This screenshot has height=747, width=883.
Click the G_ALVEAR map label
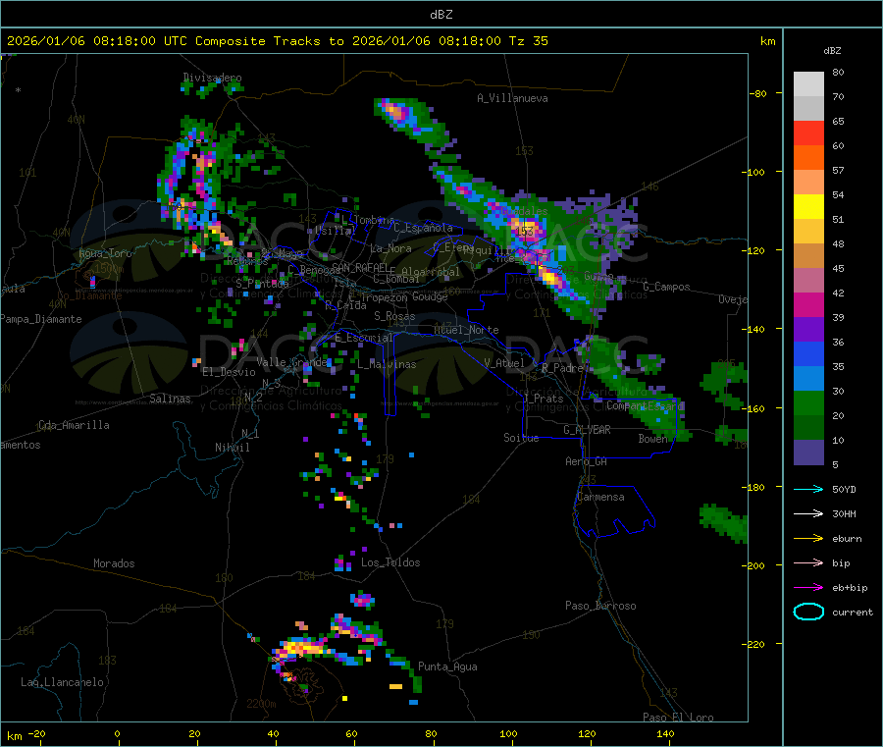click(x=587, y=430)
